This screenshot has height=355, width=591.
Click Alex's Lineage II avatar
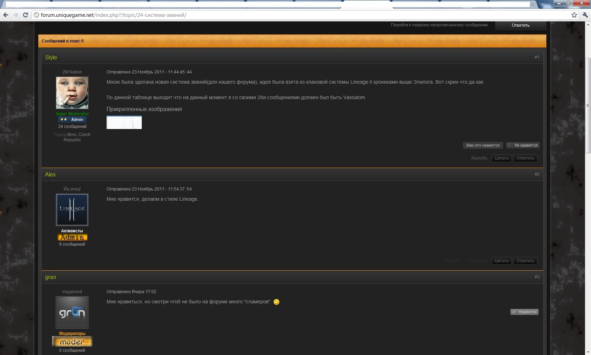72,210
